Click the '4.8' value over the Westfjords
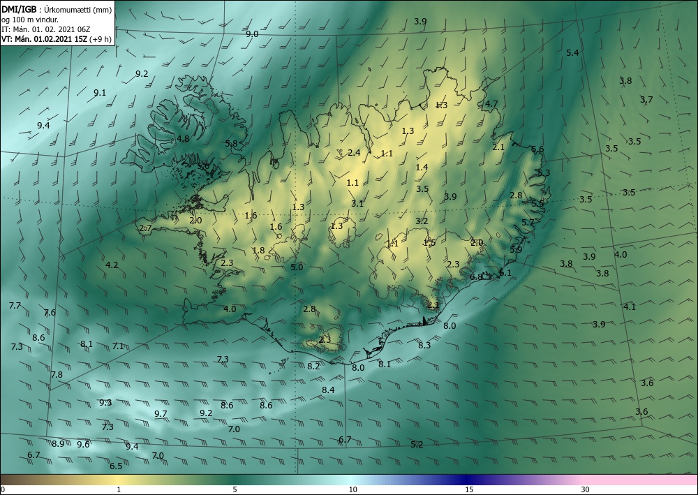The width and height of the screenshot is (698, 495). [x=183, y=138]
